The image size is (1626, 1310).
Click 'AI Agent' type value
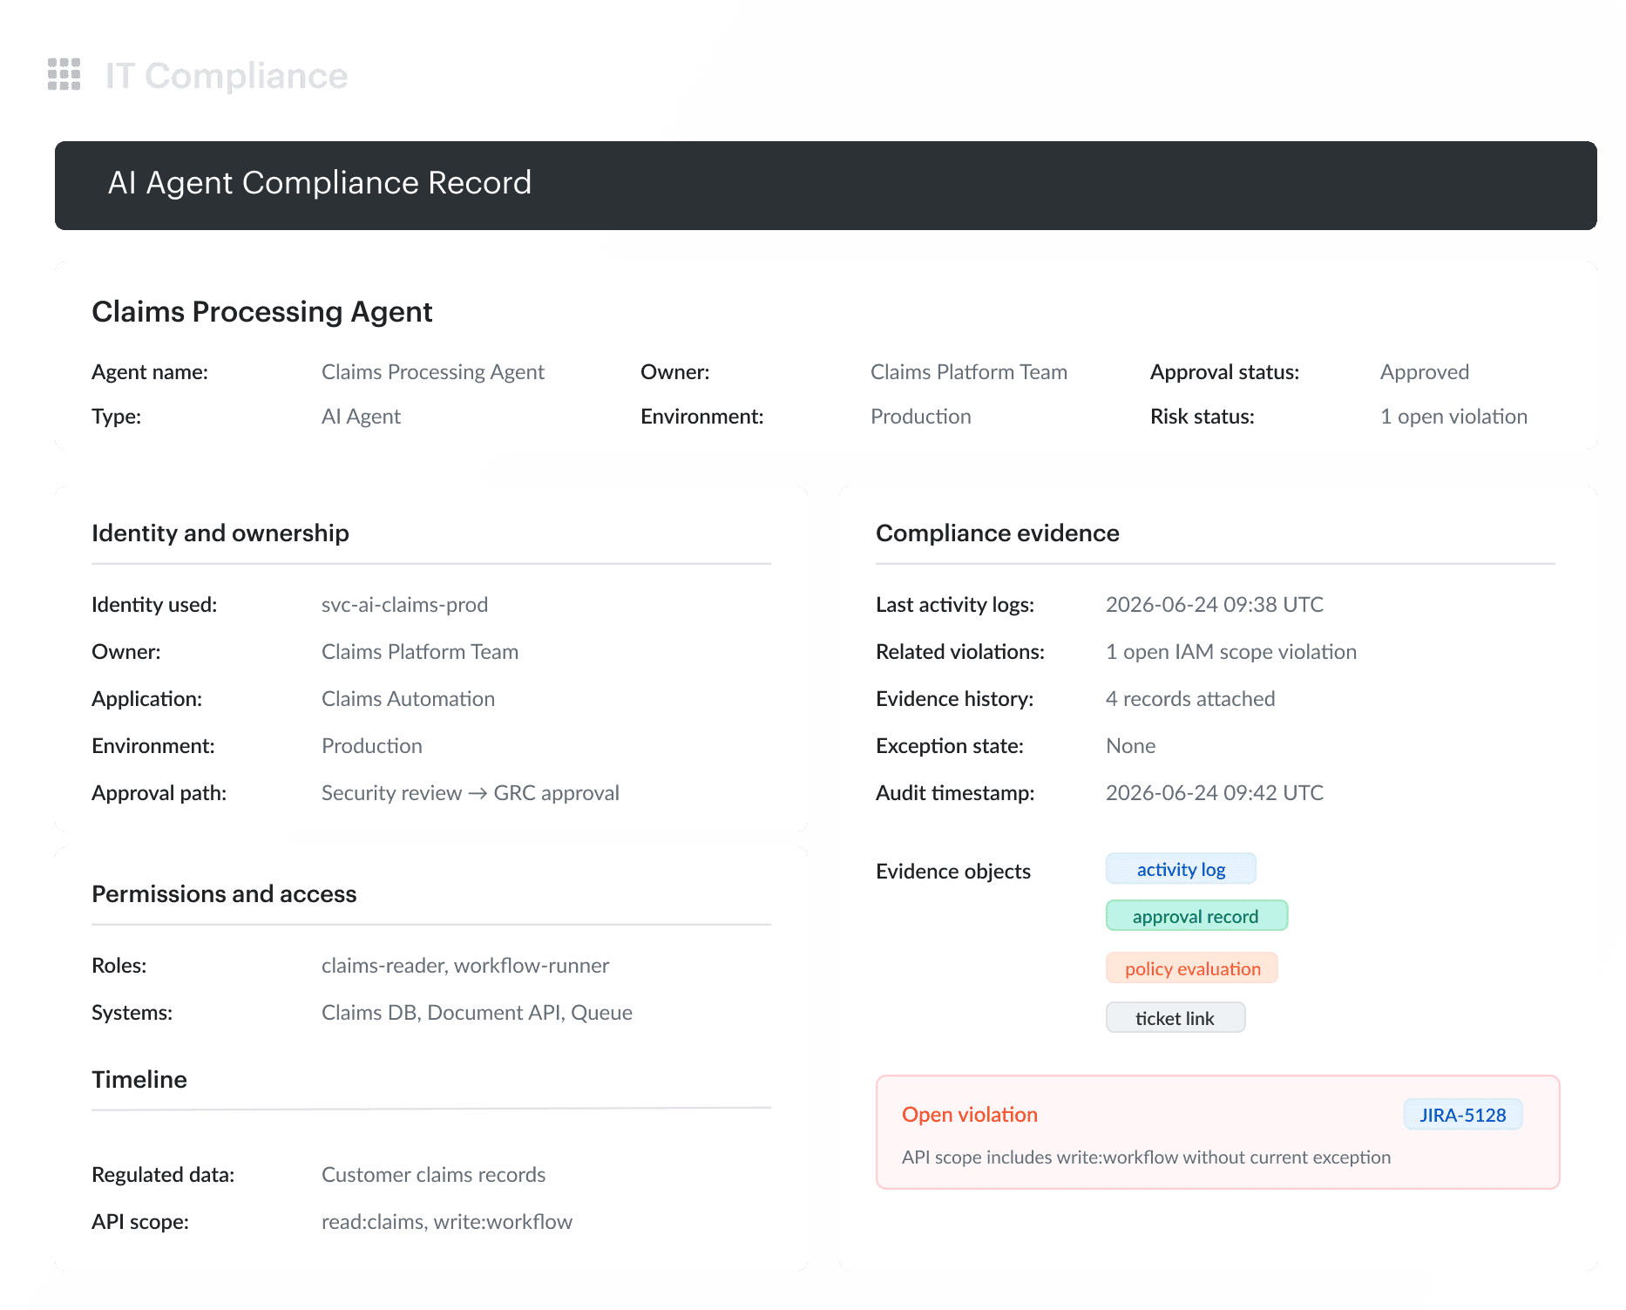pos(361,417)
